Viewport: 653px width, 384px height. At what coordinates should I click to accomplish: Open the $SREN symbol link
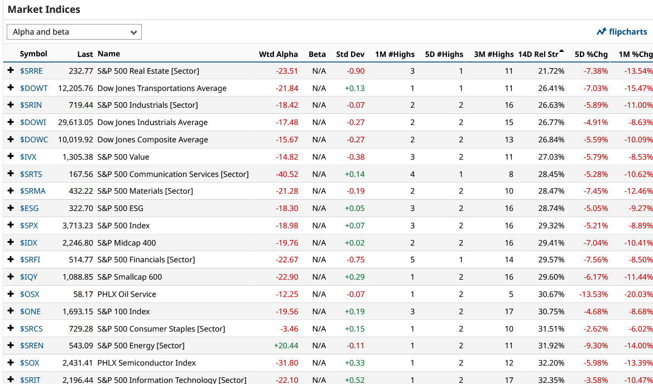[x=32, y=345]
